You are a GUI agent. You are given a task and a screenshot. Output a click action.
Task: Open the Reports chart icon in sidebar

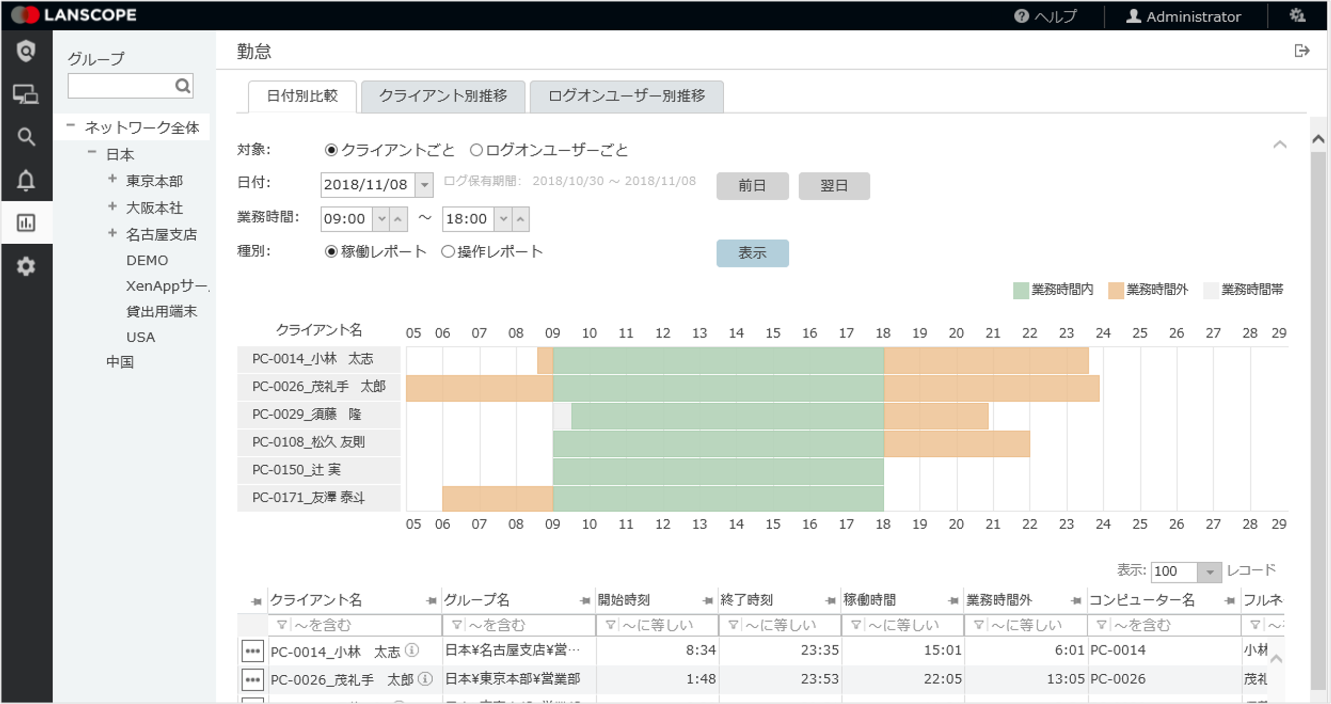tap(26, 222)
